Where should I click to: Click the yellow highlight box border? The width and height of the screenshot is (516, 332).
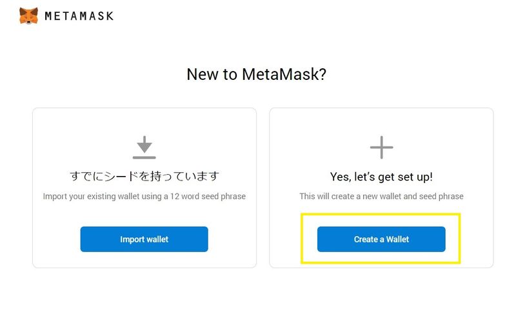pyautogui.click(x=381, y=215)
